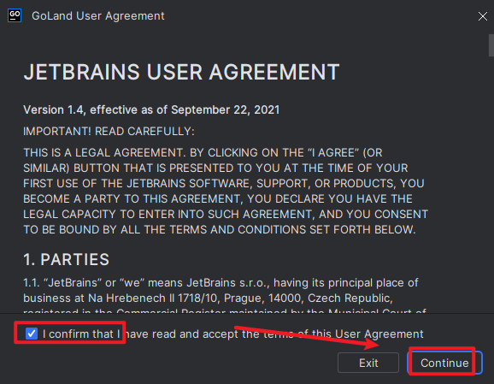Click the 'IMPORTANT! READ CAREFULLY:' text
The image size is (494, 384).
(109, 132)
